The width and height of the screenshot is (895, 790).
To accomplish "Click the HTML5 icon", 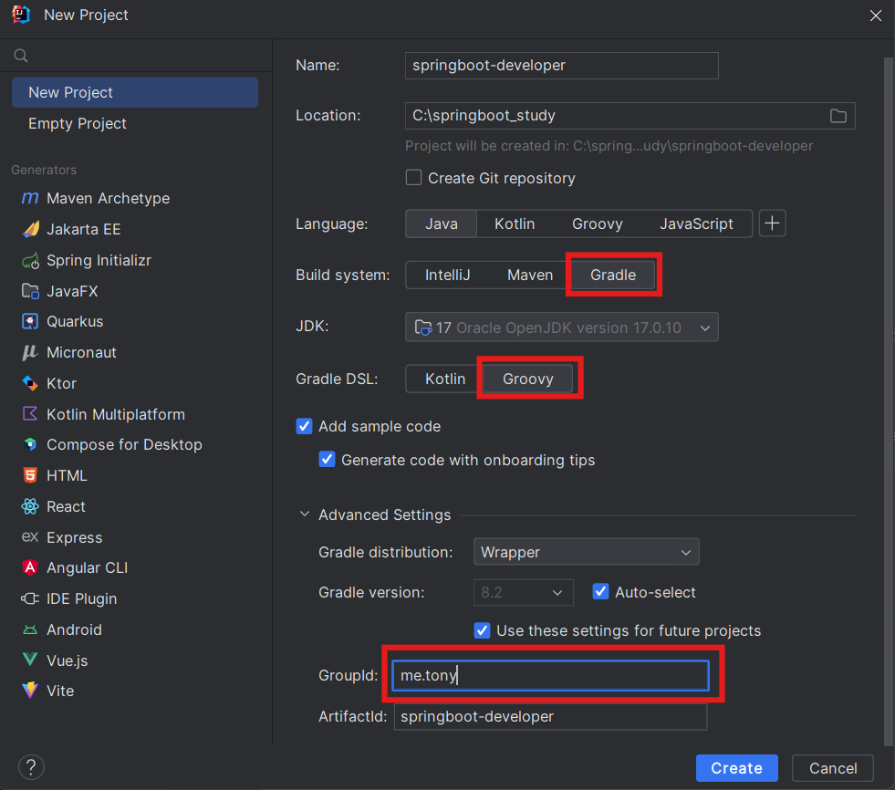I will pyautogui.click(x=30, y=475).
